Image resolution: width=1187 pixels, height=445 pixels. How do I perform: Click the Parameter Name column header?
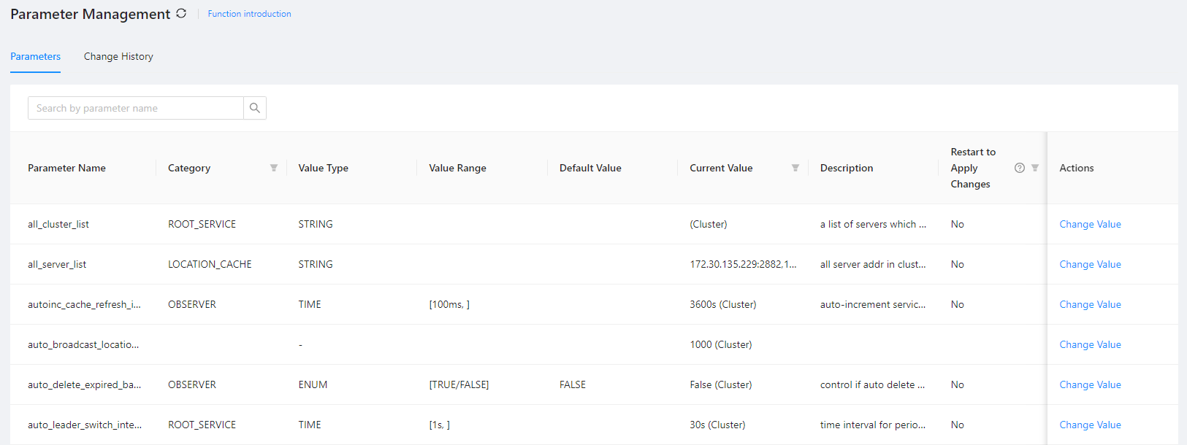(x=66, y=168)
